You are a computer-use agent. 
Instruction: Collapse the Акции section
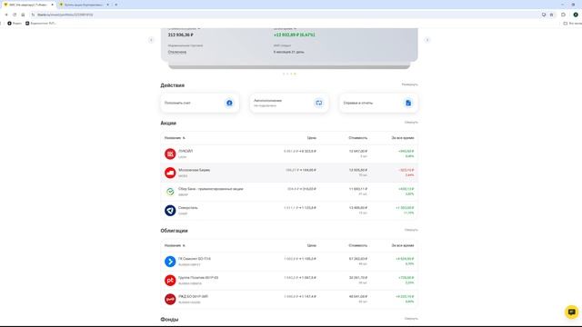pyautogui.click(x=411, y=123)
